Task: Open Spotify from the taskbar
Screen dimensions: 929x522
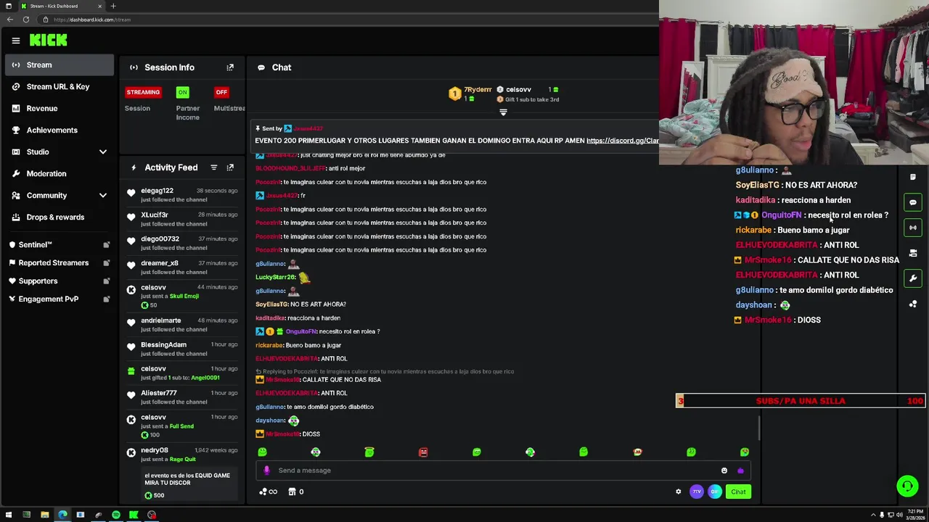Action: point(116,515)
